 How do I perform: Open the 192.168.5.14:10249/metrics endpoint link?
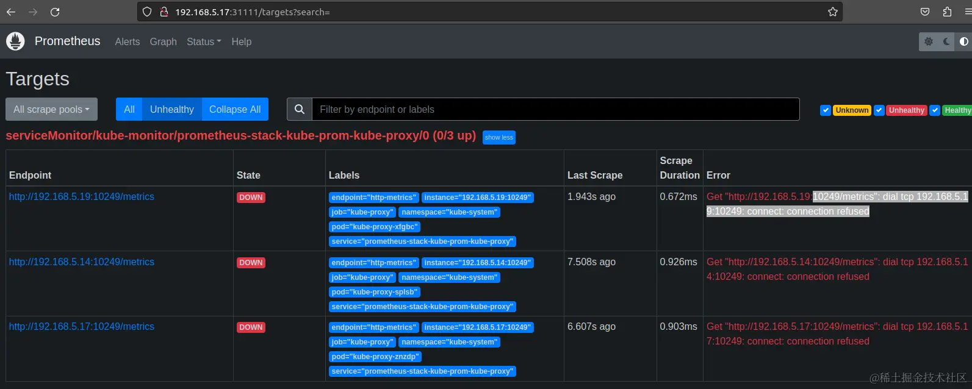[x=82, y=262]
